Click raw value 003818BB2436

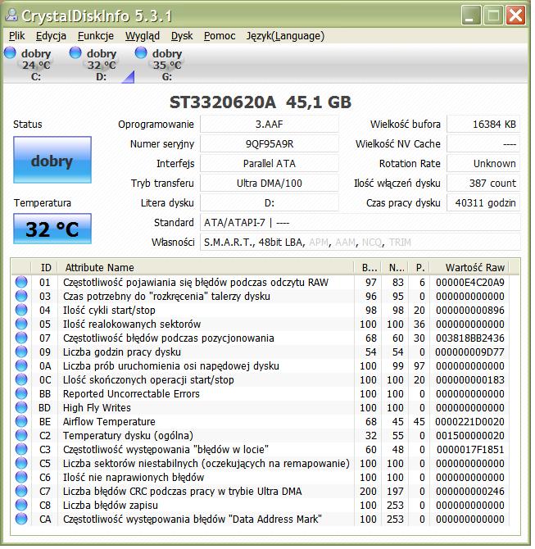pos(470,338)
